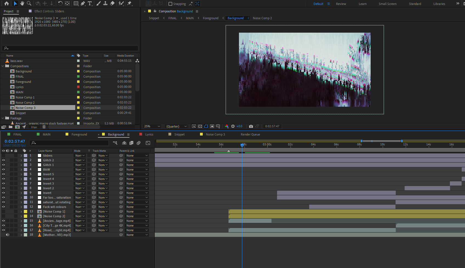Switch to the FINAL timeline tab
This screenshot has height=268, width=465.
18,134
